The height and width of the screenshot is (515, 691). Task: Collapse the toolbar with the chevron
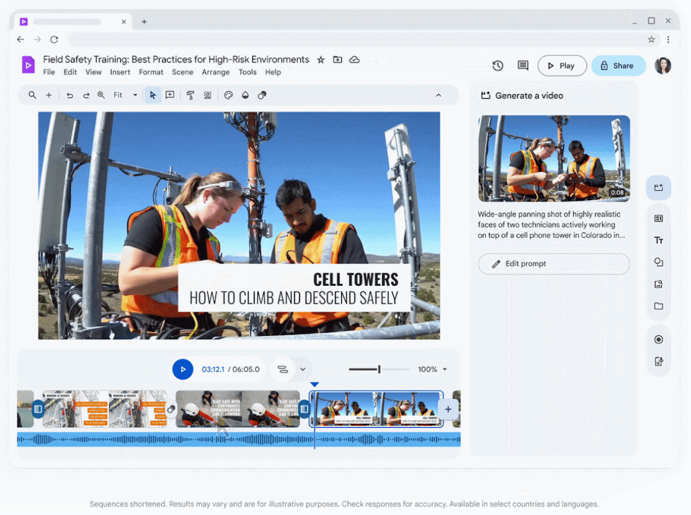[439, 95]
